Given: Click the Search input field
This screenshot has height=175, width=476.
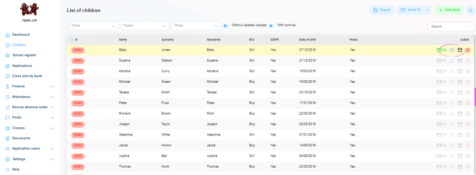Looking at the screenshot, I should pos(451,26).
